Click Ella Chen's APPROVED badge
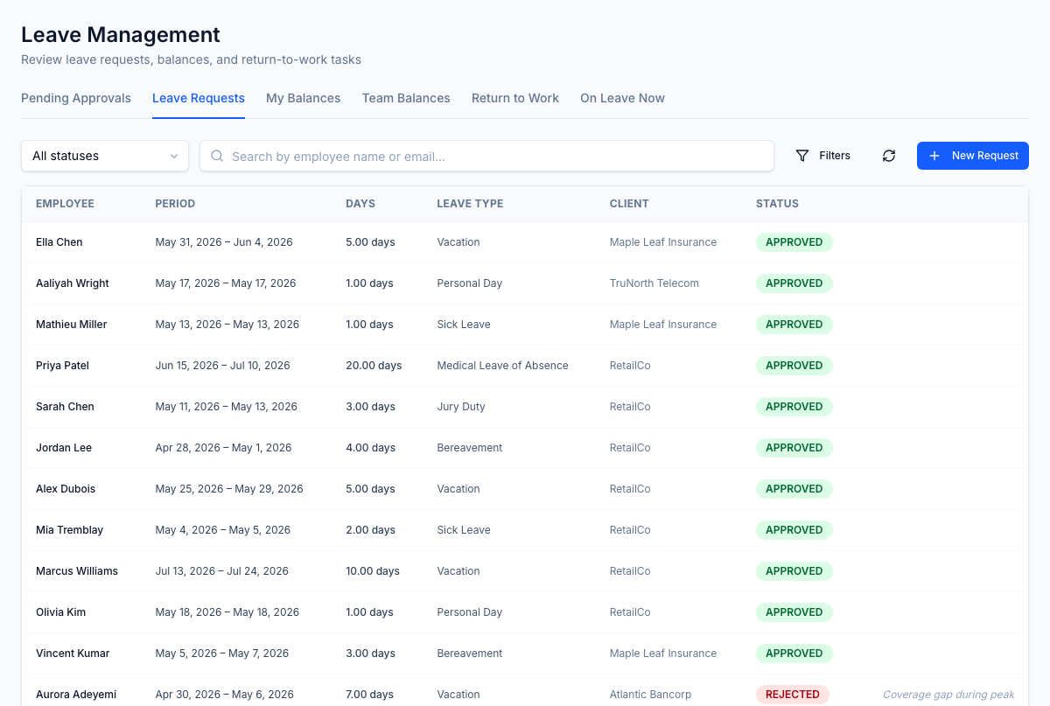Viewport: 1050px width, 706px height. (x=794, y=242)
